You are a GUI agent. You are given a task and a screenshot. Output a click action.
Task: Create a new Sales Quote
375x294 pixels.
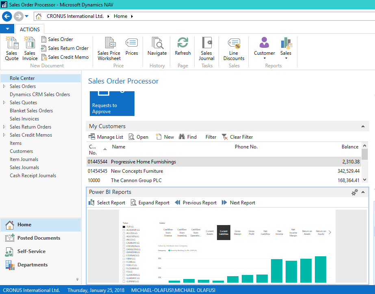coord(12,48)
